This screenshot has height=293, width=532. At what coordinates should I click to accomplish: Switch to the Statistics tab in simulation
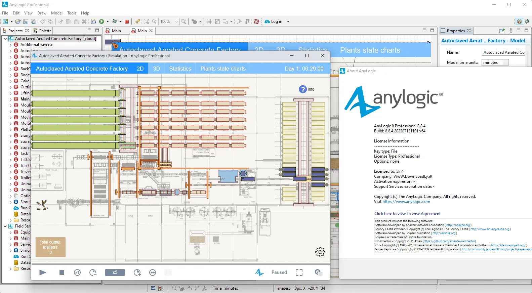[180, 69]
